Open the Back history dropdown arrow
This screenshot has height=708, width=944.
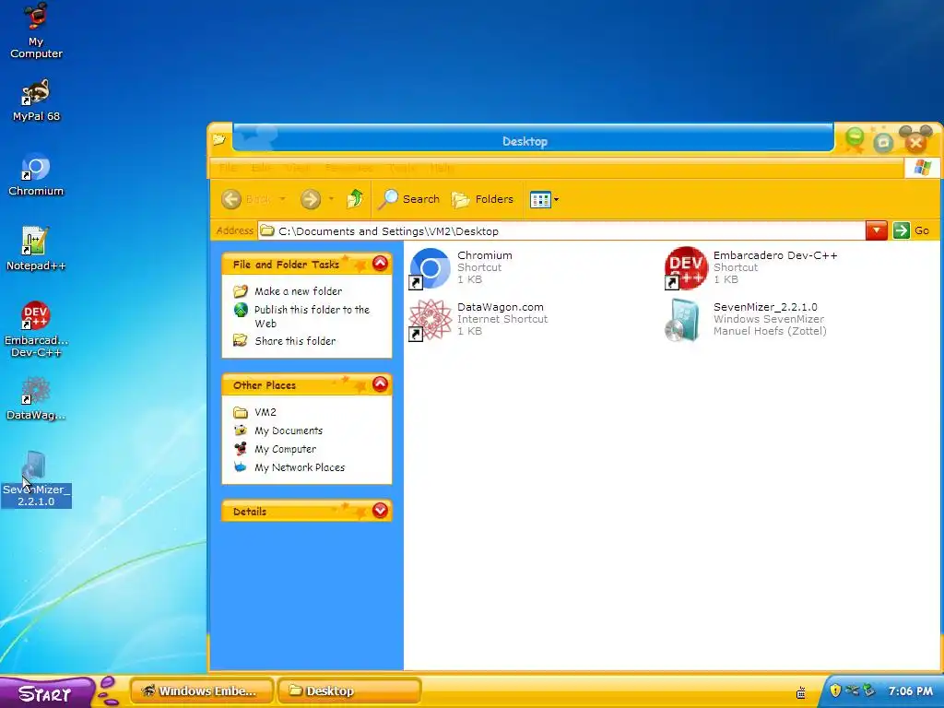pyautogui.click(x=282, y=199)
